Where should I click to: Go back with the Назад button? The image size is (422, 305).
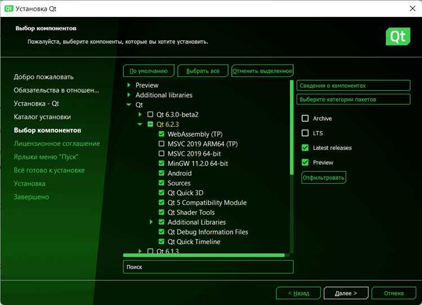coord(298,293)
